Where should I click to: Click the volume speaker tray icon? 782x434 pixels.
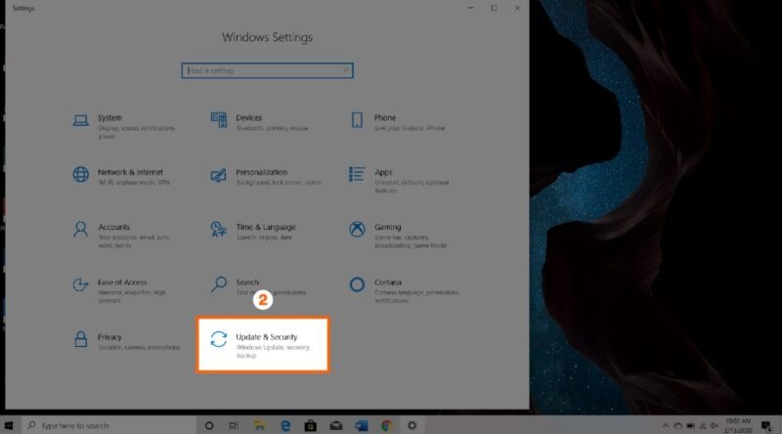[x=715, y=426]
